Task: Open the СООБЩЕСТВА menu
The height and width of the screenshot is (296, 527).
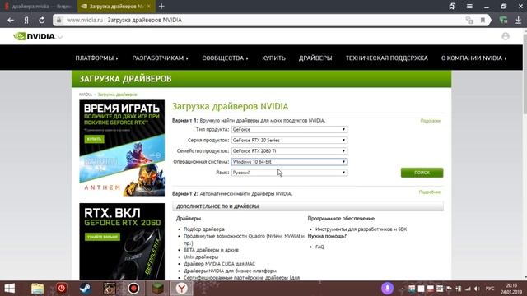Action: [225, 58]
